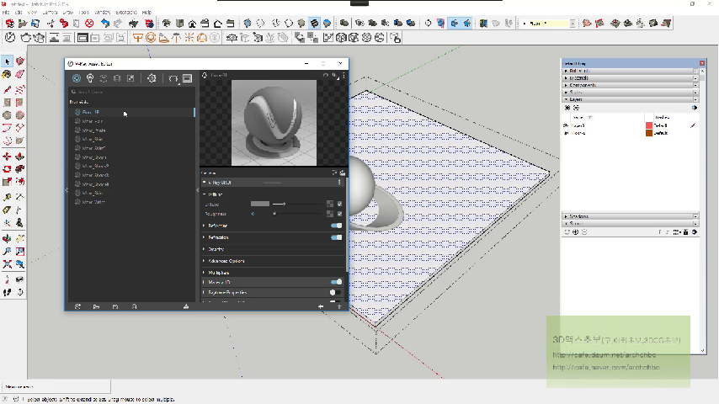Toggle the Refraction layer switch
Viewport: 719px width, 404px height.
(337, 237)
